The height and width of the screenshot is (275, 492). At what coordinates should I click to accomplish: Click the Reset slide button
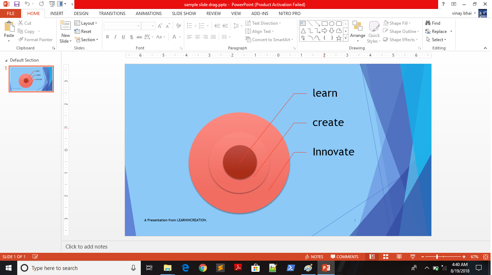tap(83, 32)
